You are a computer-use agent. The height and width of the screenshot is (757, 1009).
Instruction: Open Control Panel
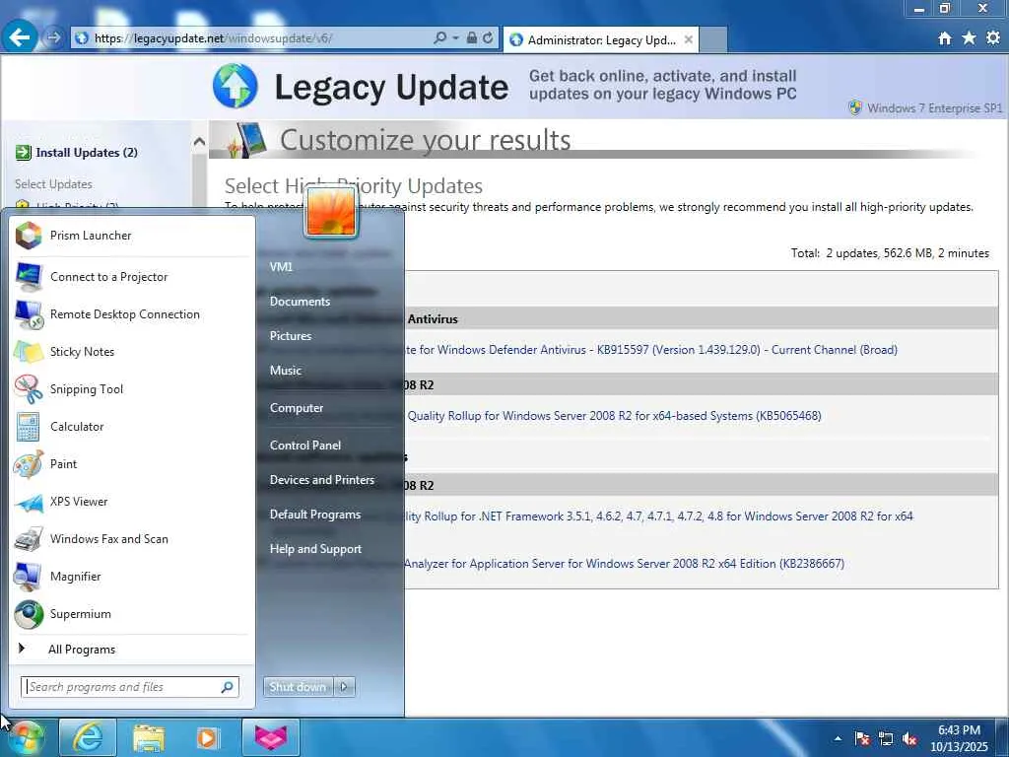305,446
